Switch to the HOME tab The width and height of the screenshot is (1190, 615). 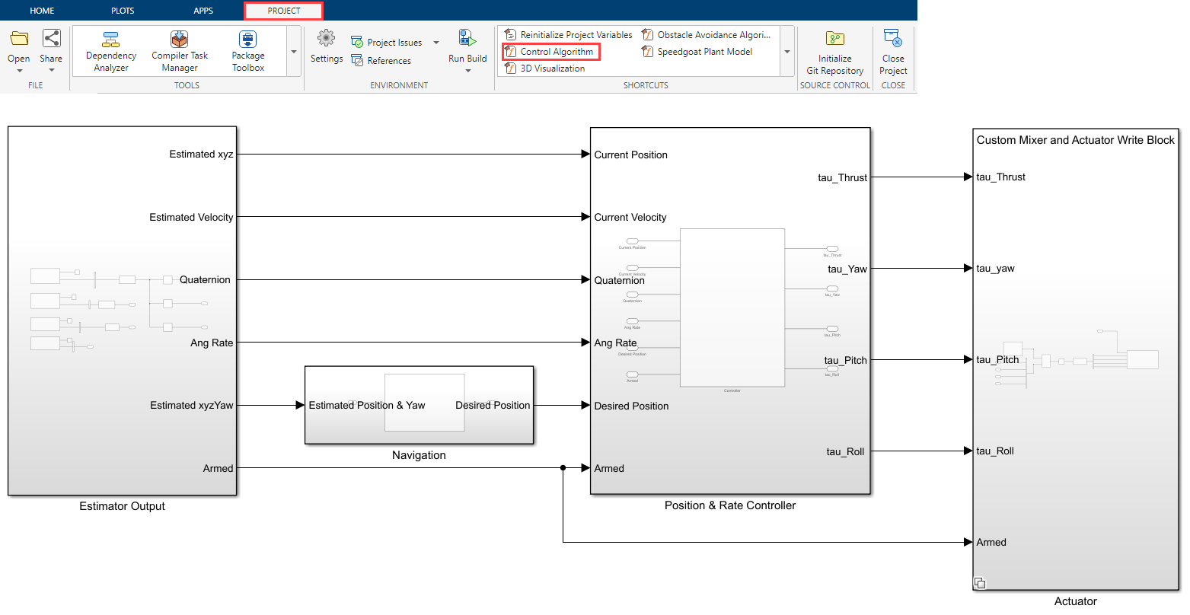pos(43,11)
